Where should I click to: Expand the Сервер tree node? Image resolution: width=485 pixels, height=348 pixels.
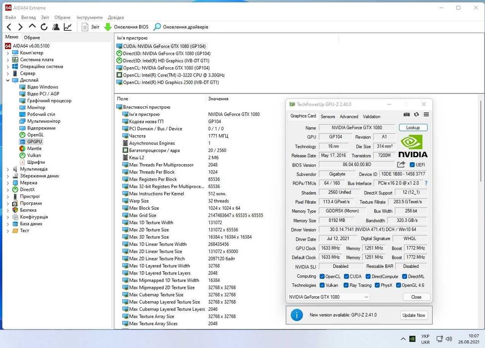(x=8, y=74)
